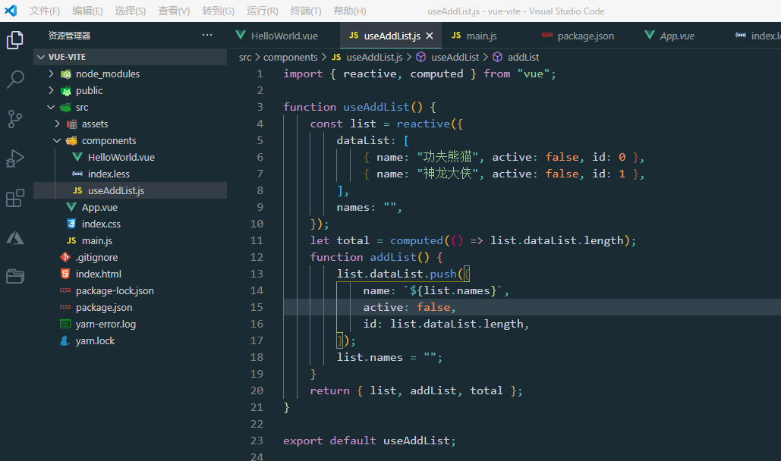Image resolution: width=781 pixels, height=461 pixels.
Task: Collapse the VUE-VITE project section
Action: point(41,58)
